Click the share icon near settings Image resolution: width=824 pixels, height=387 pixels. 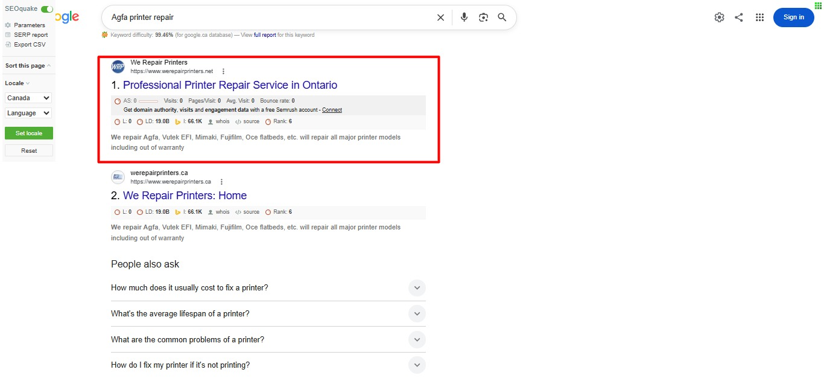(x=739, y=18)
